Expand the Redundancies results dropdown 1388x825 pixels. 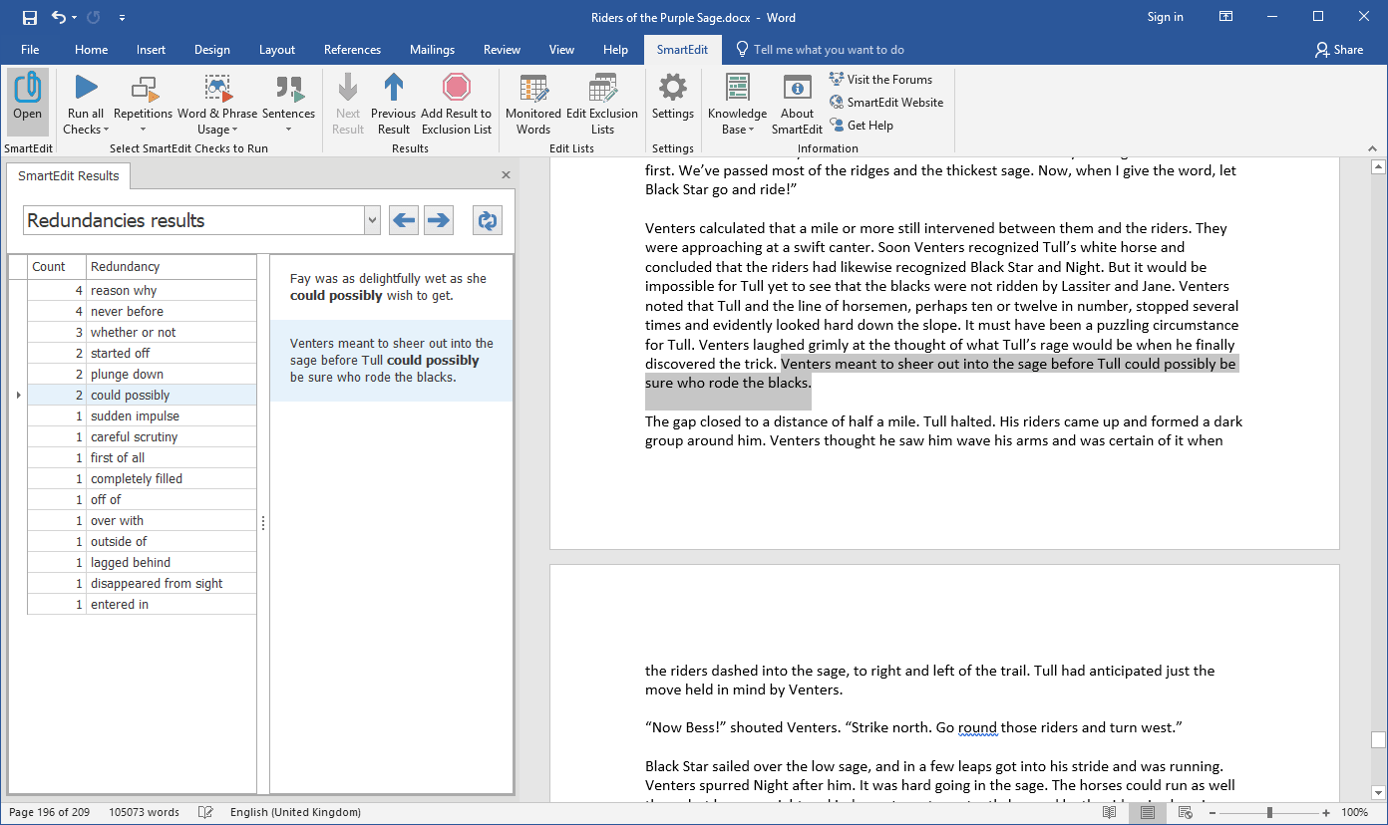370,220
